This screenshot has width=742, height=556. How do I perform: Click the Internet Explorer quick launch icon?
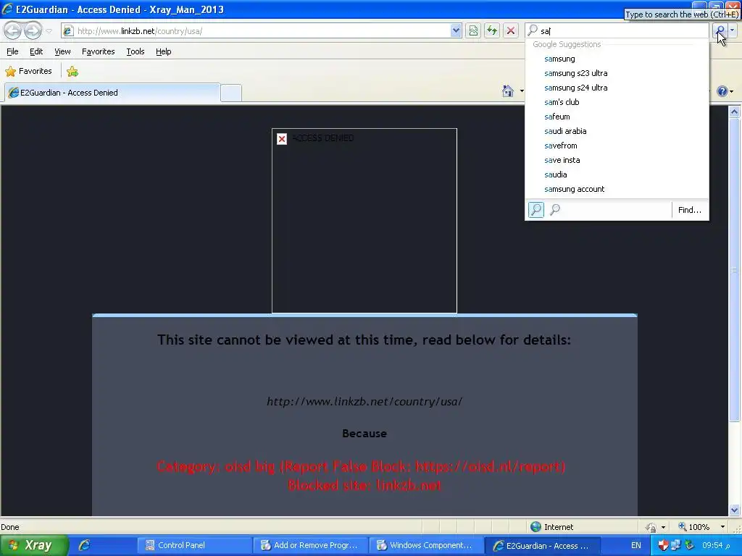(84, 545)
